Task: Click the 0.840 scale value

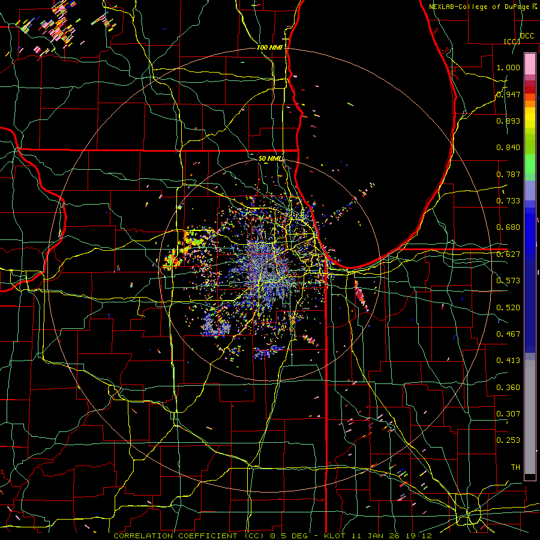Action: click(x=508, y=148)
